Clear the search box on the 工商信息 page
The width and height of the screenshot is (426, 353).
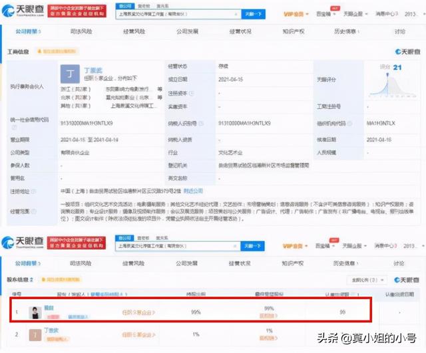[236, 14]
